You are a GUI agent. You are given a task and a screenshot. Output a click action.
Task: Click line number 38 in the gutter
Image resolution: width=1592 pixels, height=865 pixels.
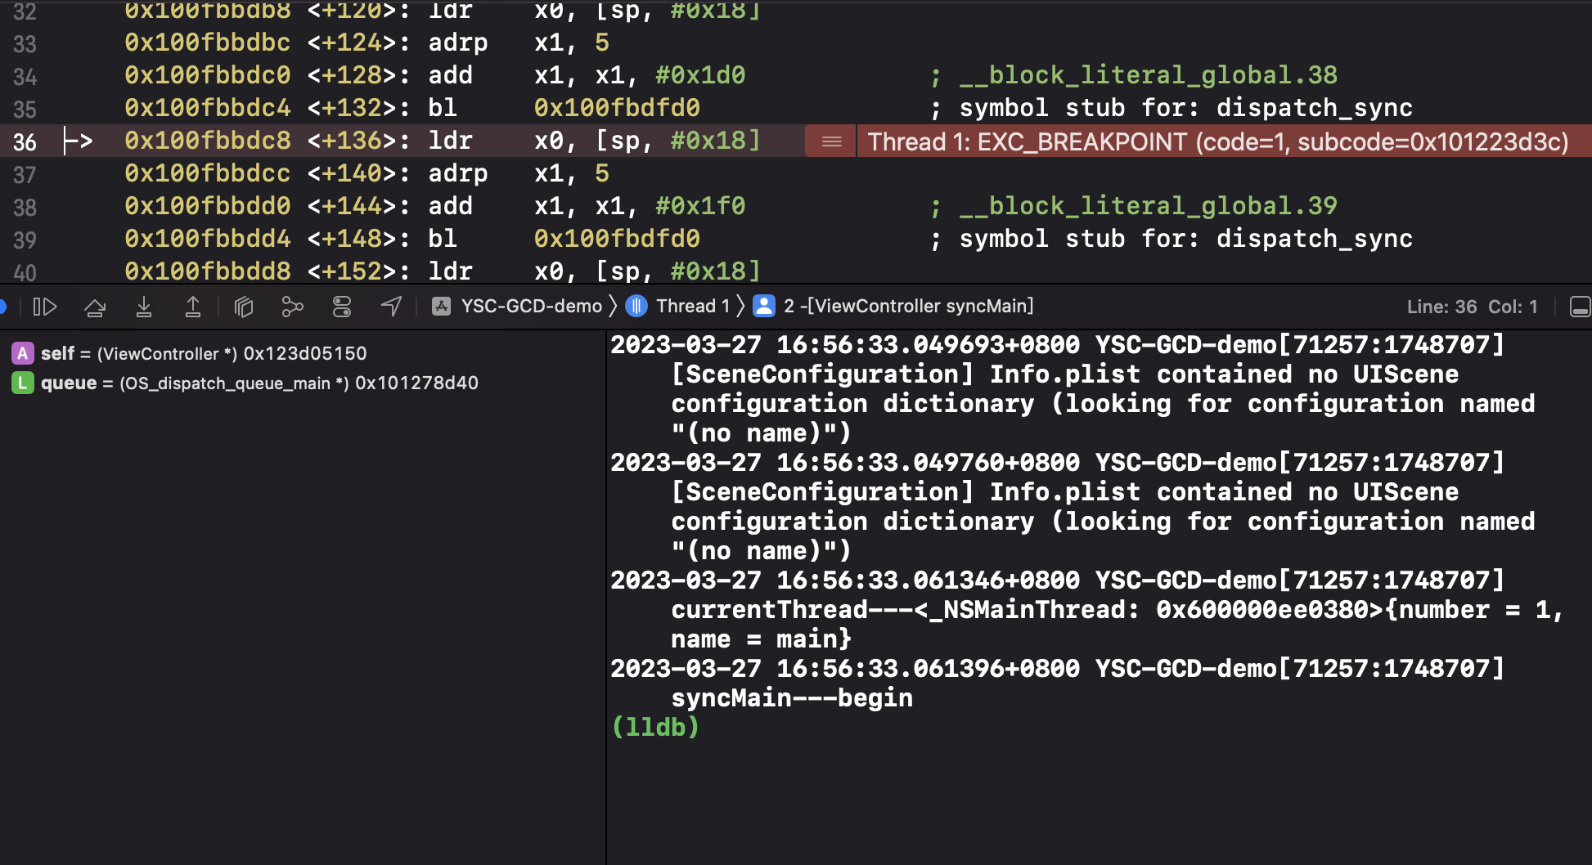click(25, 208)
